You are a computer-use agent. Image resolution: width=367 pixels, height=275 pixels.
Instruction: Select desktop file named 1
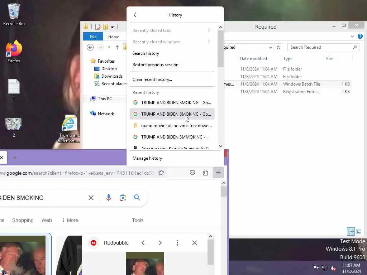[14, 90]
